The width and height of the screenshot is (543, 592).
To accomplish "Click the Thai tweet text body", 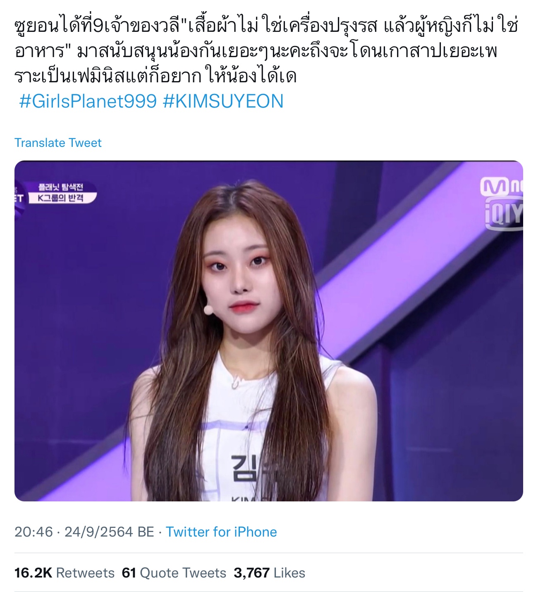I will coord(266,50).
